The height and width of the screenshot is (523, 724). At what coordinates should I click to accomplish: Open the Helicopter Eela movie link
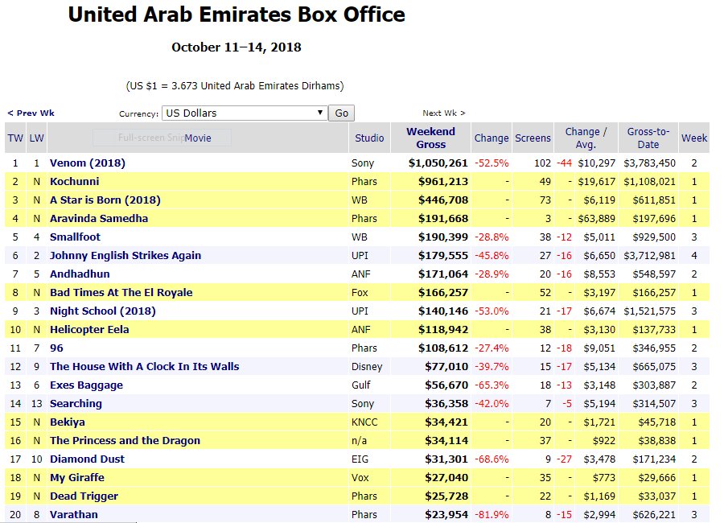click(89, 329)
